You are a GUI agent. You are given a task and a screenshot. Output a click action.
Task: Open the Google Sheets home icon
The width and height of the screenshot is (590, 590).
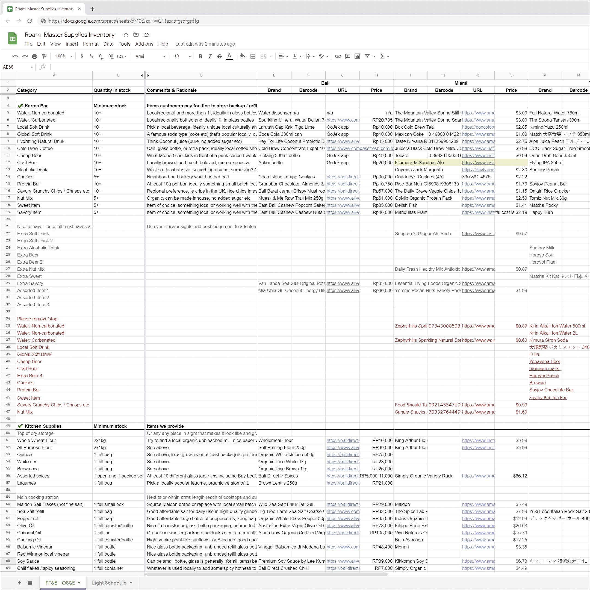click(x=13, y=39)
